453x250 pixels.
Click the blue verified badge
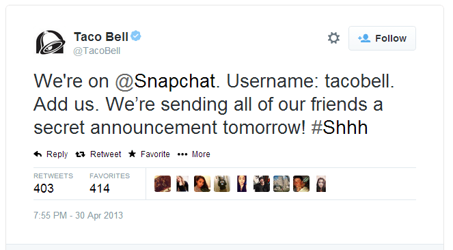pos(136,36)
